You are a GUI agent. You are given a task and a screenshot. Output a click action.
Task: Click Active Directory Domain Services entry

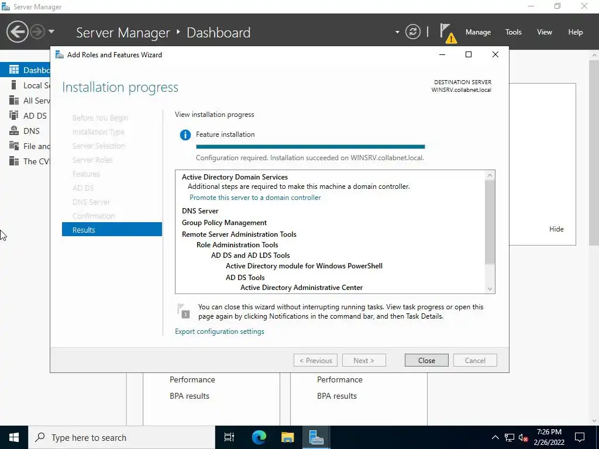coord(235,177)
